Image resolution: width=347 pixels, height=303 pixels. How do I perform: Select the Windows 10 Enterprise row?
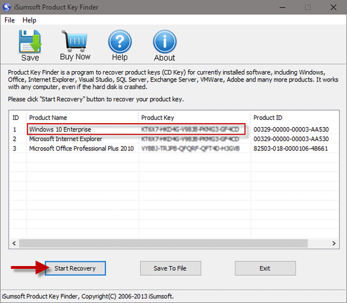click(x=174, y=130)
